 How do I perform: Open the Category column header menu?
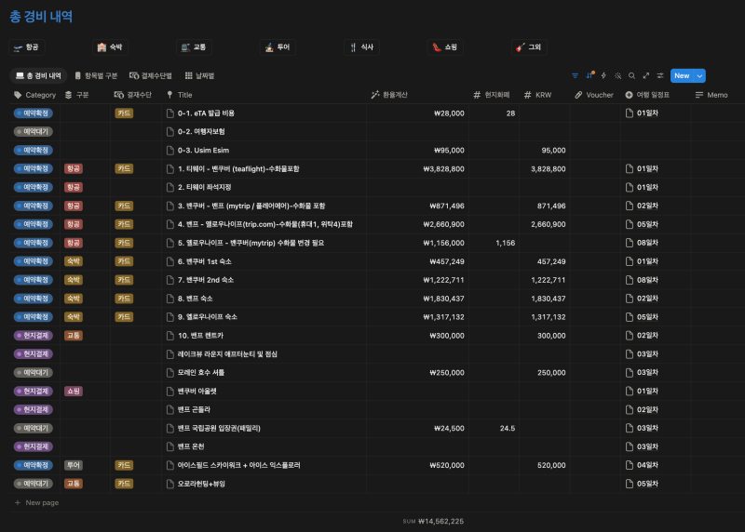34,95
